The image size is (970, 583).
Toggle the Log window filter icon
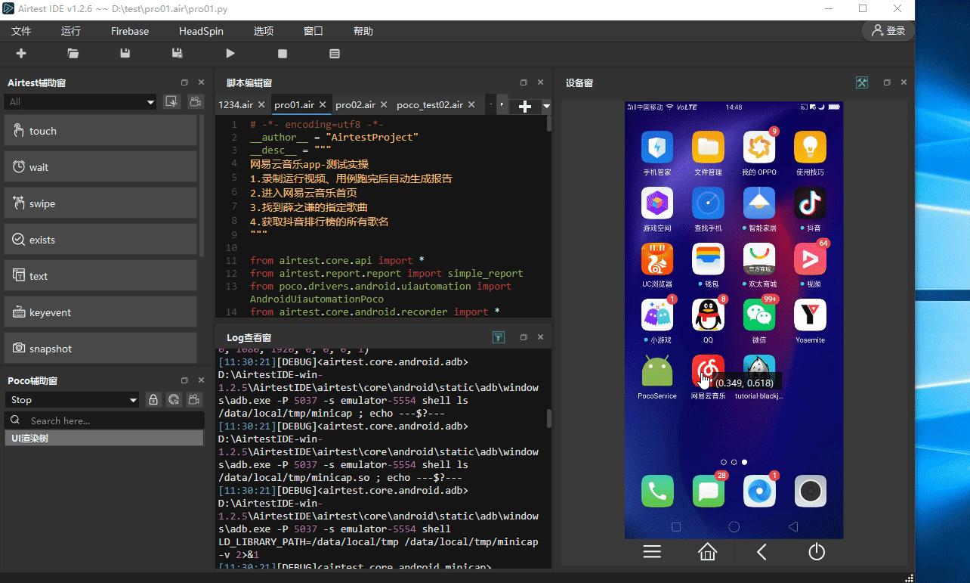click(499, 337)
